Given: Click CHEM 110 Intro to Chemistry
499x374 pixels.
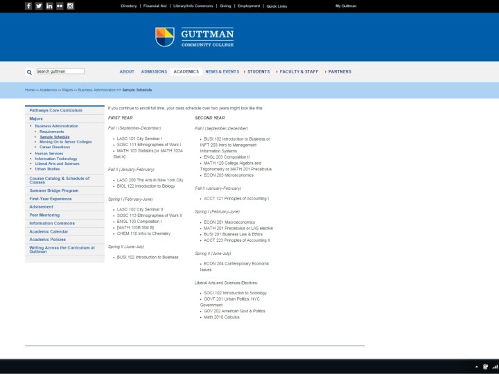Looking at the screenshot, I should (143, 233).
